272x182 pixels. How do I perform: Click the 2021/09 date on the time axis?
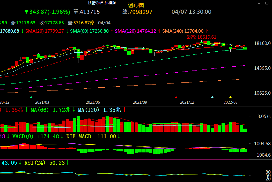[x=140, y=102]
